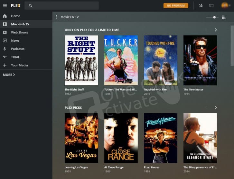This screenshot has height=179, width=234.
Task: Open At Close Range poster
Action: tap(121, 138)
